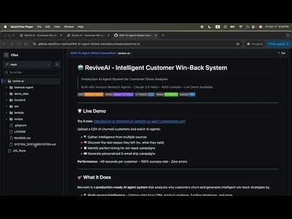Screen dimensions: 292x219
Task: Open the File menu
Action: pos(39,27)
